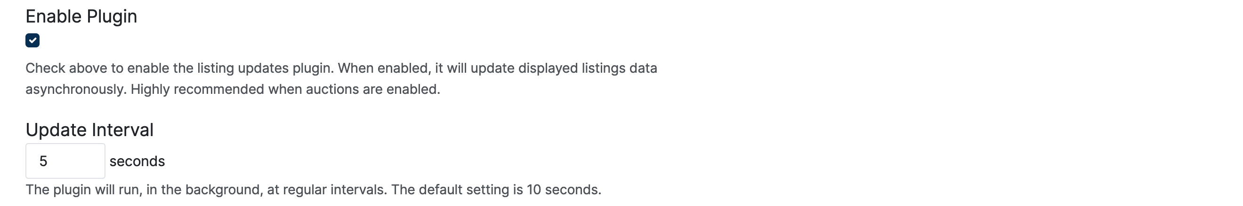Click the word "asynchronously" in the description
Viewport: 1243px width, 206px height.
(76, 90)
